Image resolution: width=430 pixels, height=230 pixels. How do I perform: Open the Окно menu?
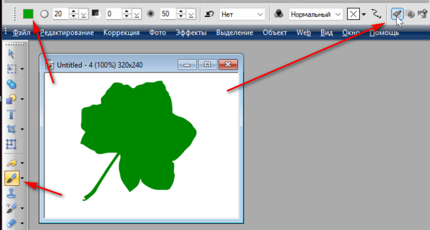(351, 33)
